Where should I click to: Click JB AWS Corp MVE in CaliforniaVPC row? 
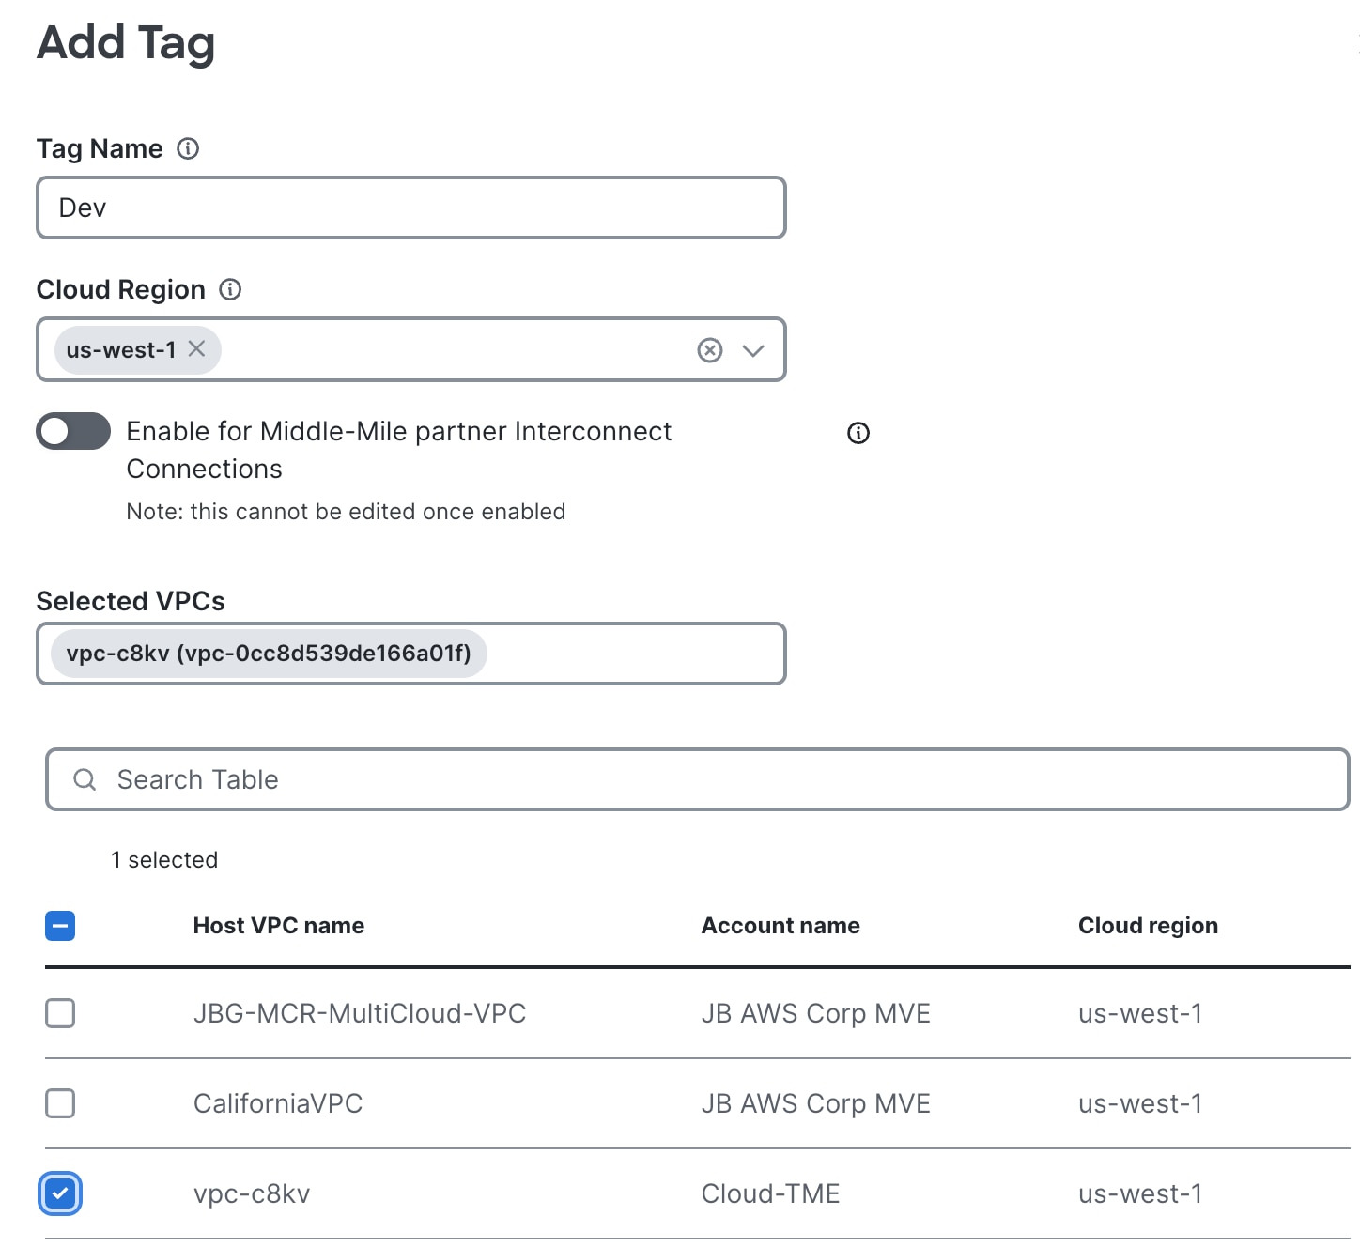(816, 1104)
